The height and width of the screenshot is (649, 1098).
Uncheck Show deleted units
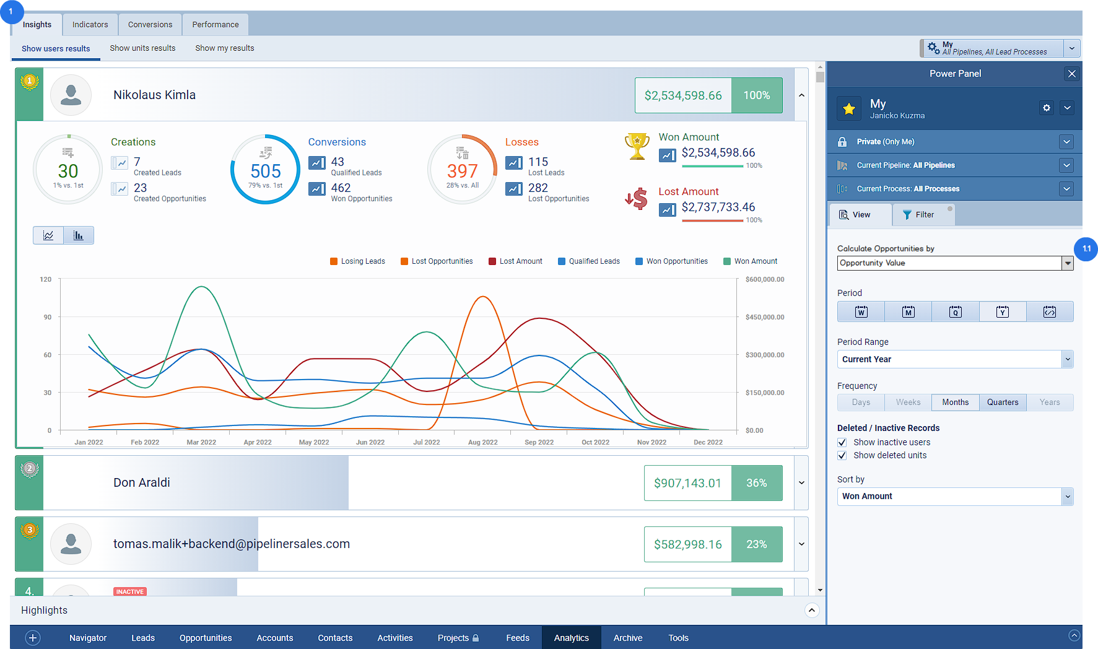click(842, 455)
